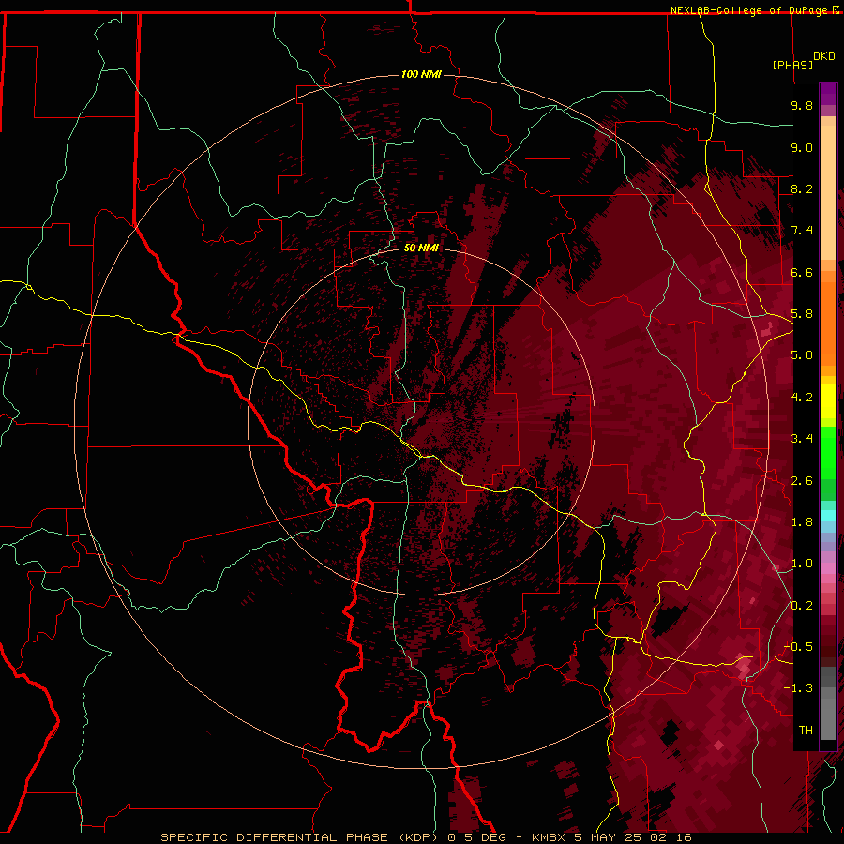Click the 5.8 scale value
The height and width of the screenshot is (844, 844).
pos(802,314)
